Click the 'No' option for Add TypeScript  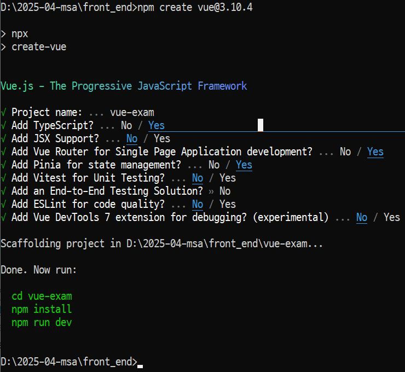tap(126, 126)
